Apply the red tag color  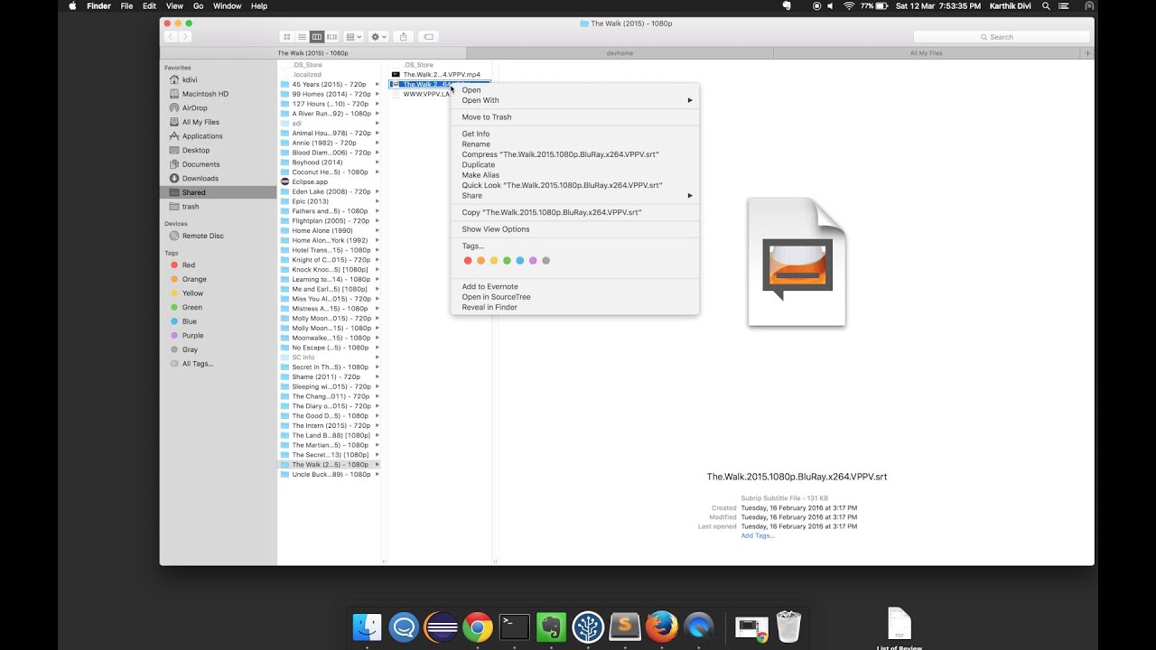pyautogui.click(x=468, y=261)
